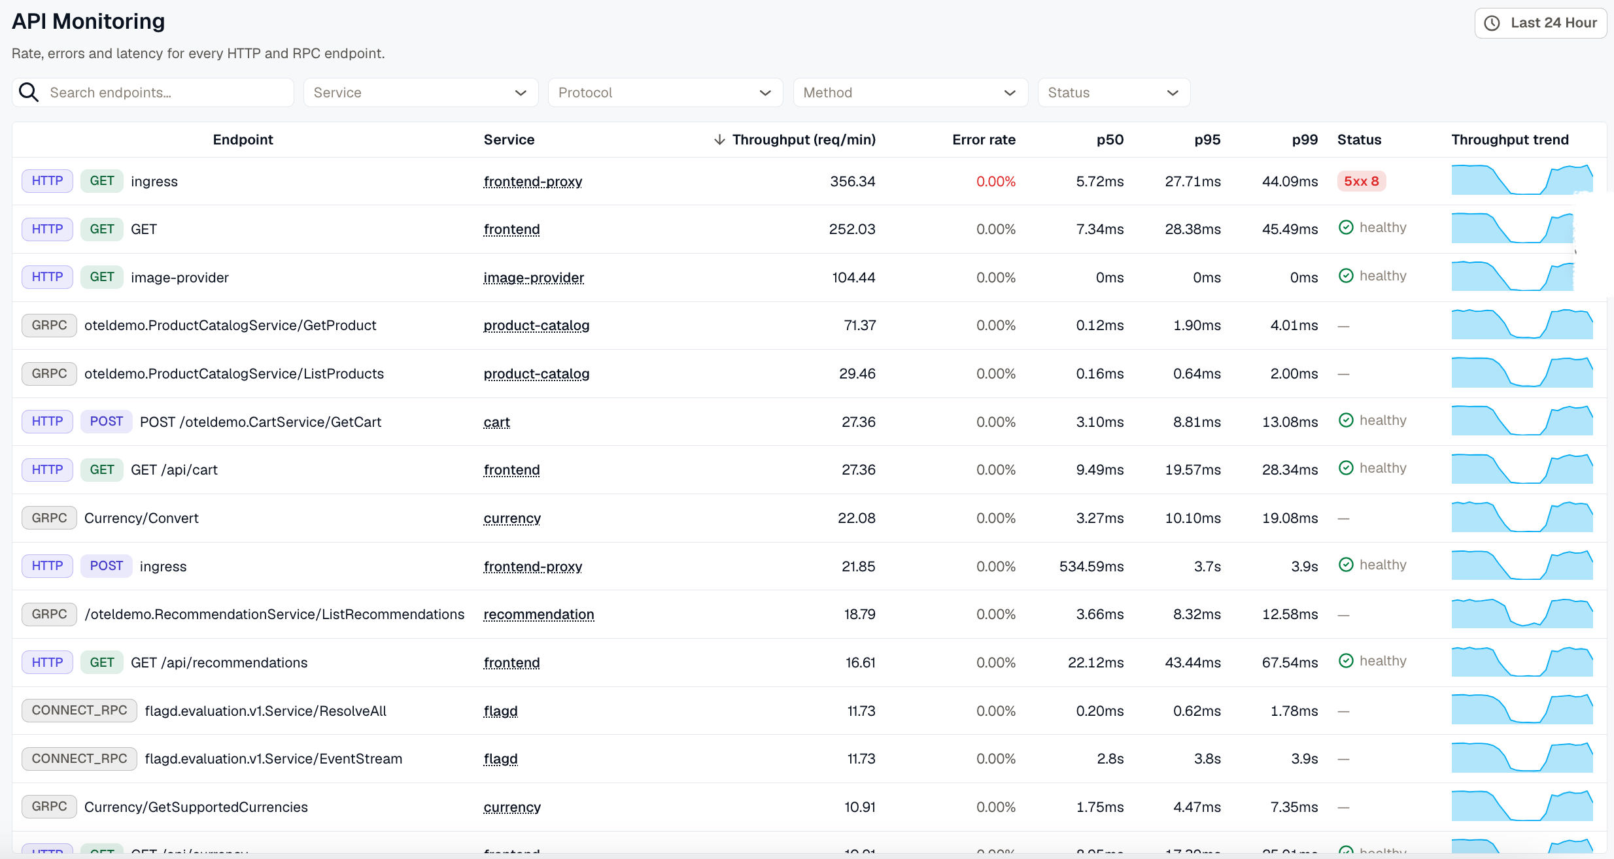The width and height of the screenshot is (1614, 859).
Task: Click the clock icon in Last 24 Hour
Action: coord(1492,23)
